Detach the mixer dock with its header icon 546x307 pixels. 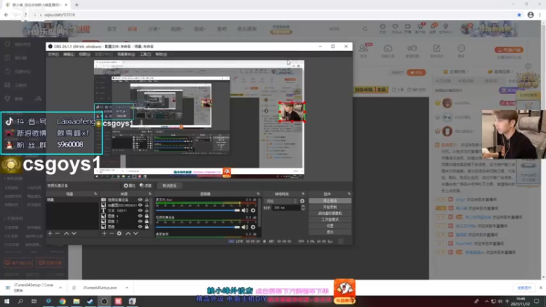coord(258,194)
